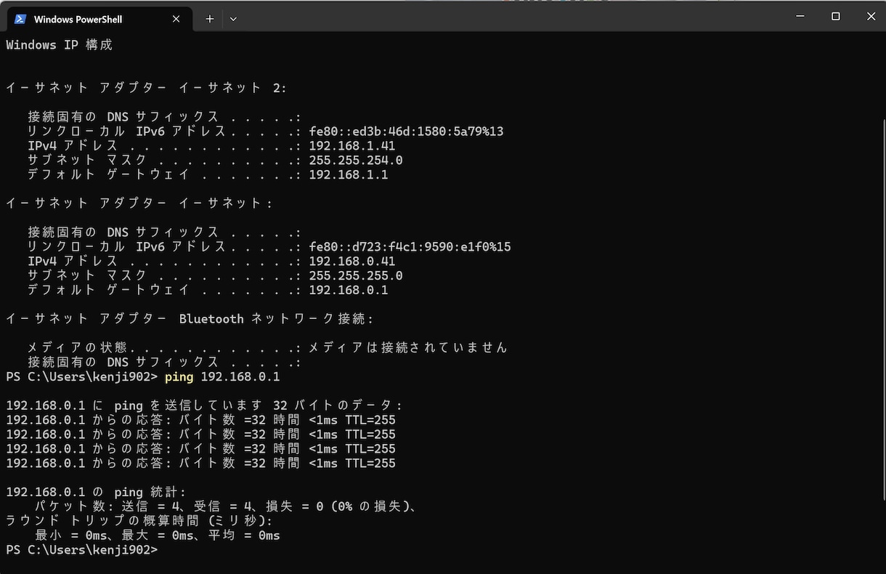The width and height of the screenshot is (886, 574).
Task: Click subnet mask 255.255.255.0
Action: [x=355, y=276]
